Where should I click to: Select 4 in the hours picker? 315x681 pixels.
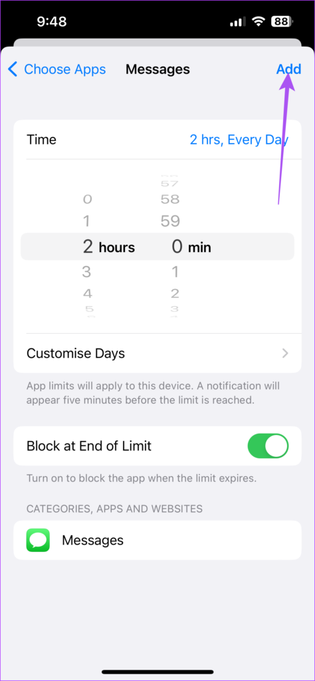click(x=87, y=293)
